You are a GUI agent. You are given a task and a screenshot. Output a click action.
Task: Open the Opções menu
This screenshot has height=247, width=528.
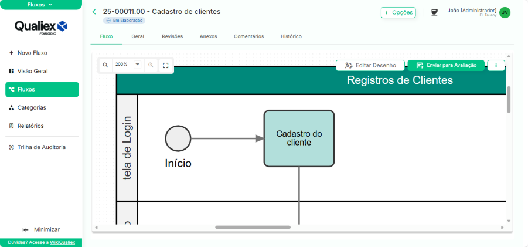point(398,12)
